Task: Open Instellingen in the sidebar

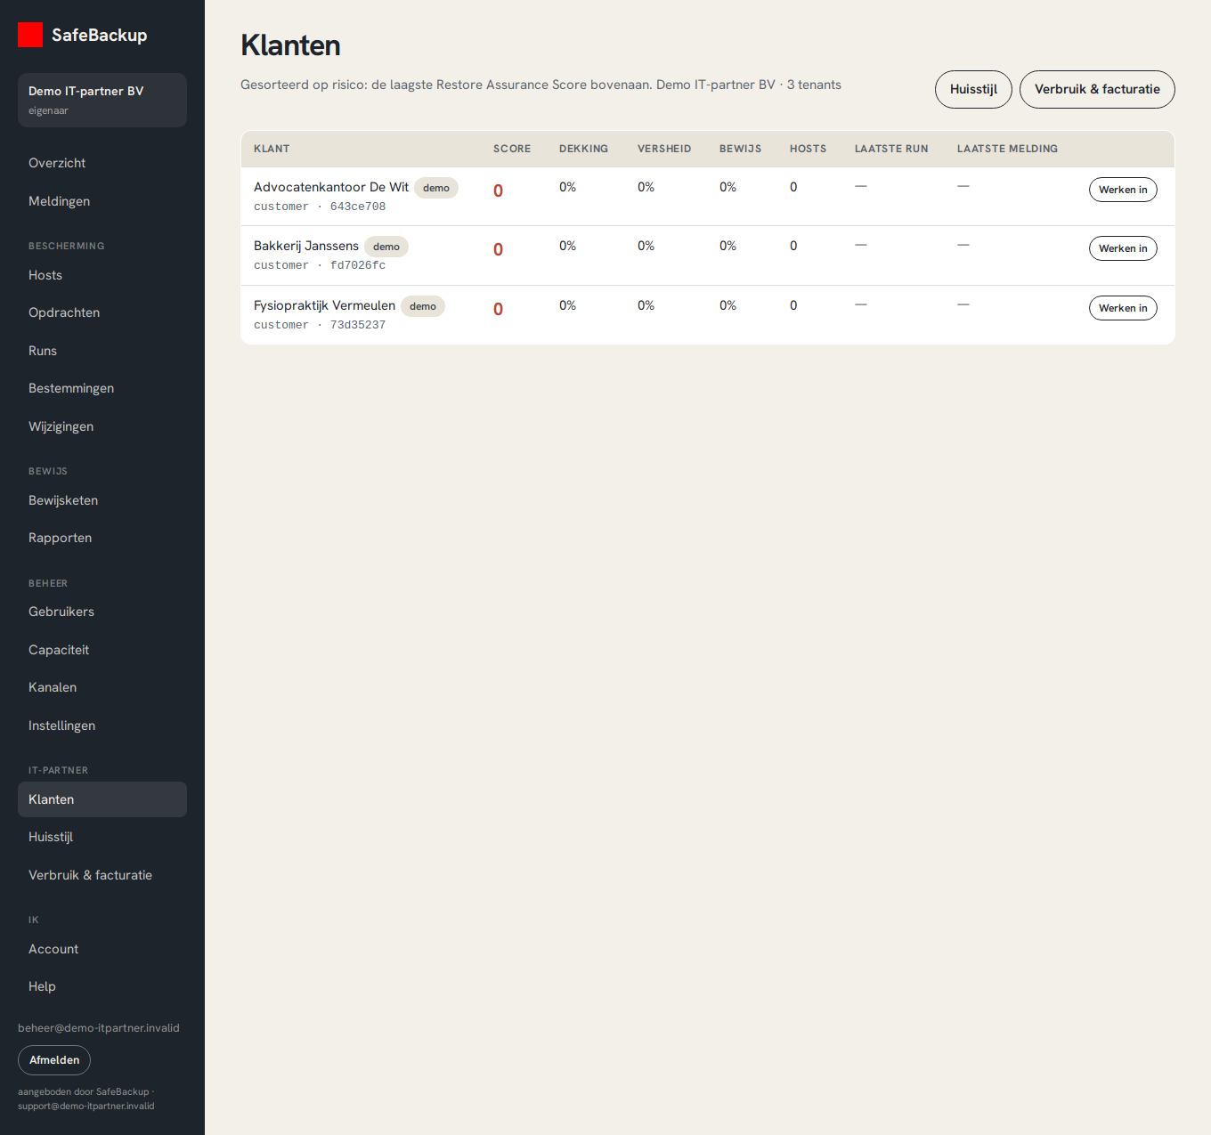Action: tap(102, 726)
